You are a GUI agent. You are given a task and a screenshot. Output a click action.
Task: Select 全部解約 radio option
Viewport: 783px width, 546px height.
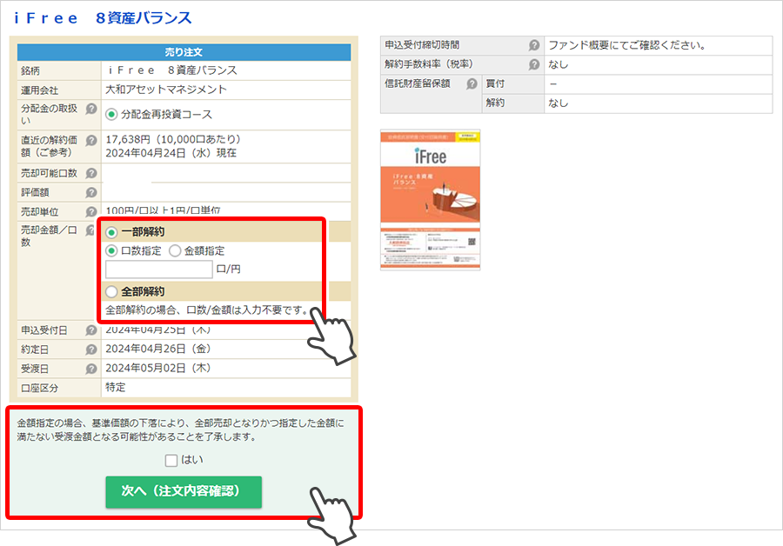(x=111, y=291)
